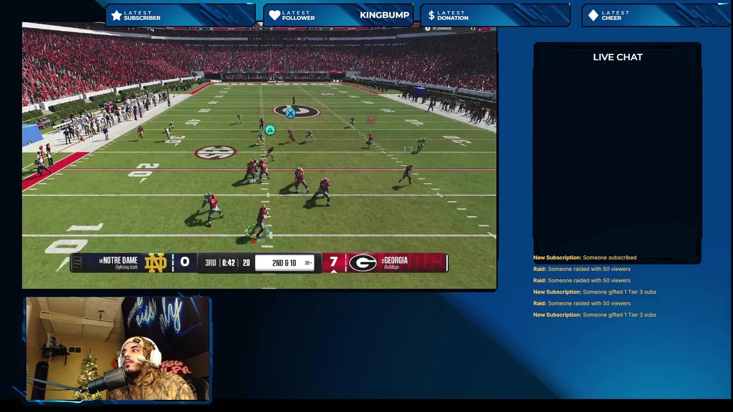Click the Latest Donation label
The height and width of the screenshot is (412, 733).
point(453,15)
